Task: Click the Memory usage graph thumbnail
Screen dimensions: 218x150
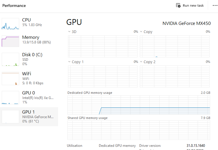Action: [10, 41]
